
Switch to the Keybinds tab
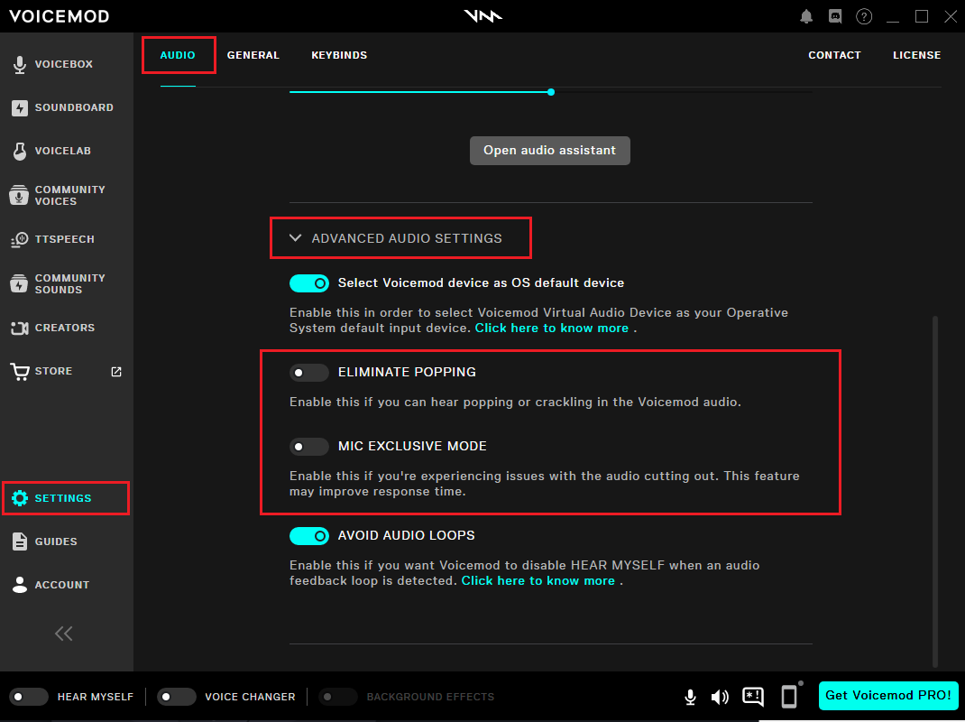point(339,55)
